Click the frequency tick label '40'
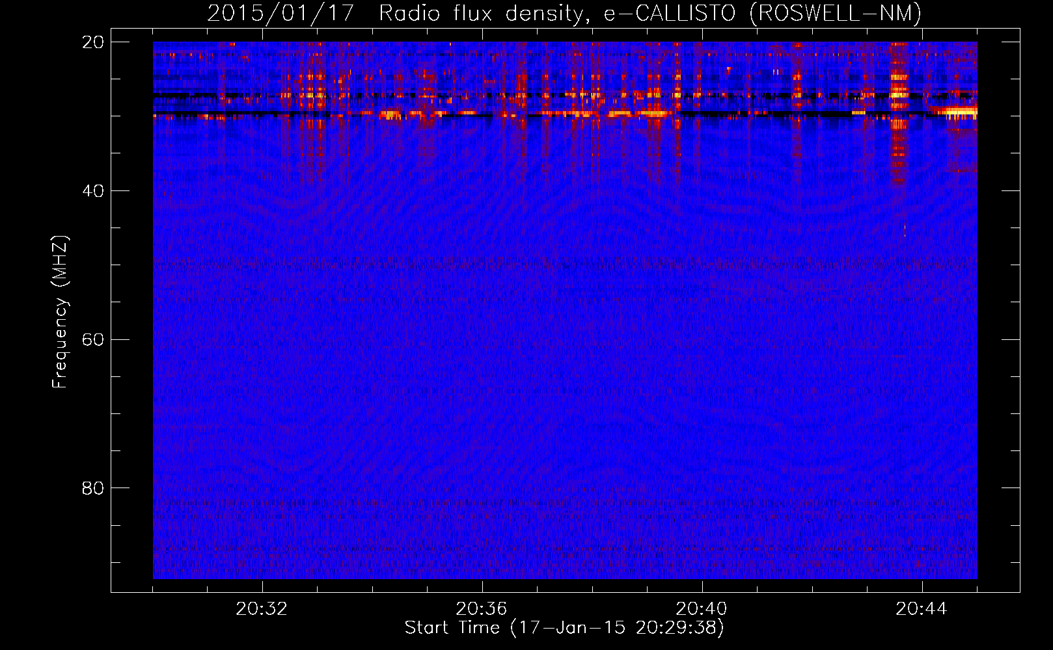Image resolution: width=1053 pixels, height=650 pixels. pyautogui.click(x=93, y=191)
